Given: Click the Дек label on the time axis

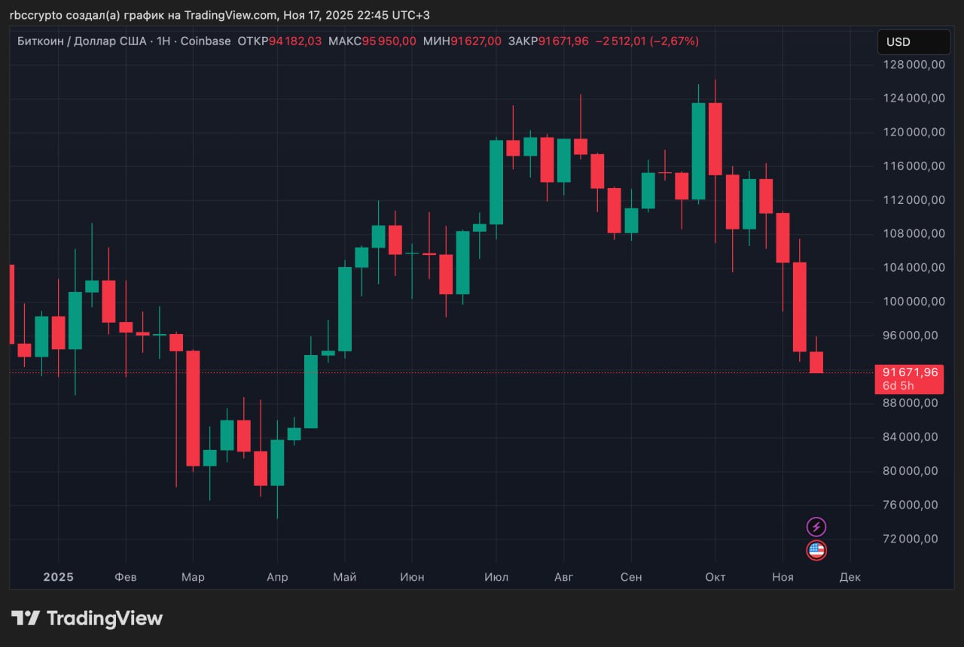Looking at the screenshot, I should click(x=850, y=577).
